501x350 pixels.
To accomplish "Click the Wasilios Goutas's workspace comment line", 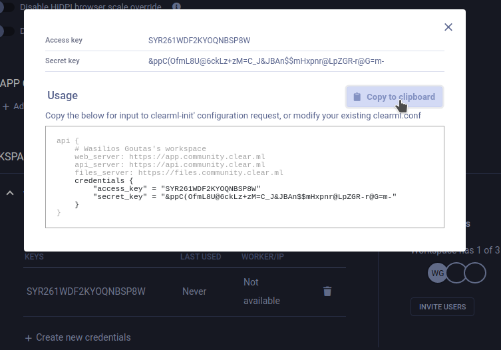I will click(140, 148).
